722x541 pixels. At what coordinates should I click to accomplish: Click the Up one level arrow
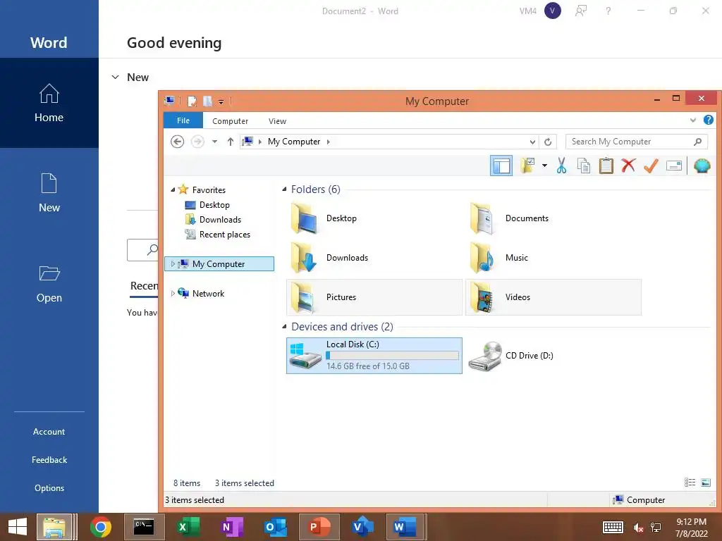[231, 142]
